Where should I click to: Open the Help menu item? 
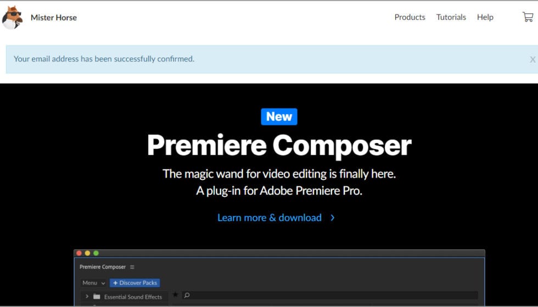pyautogui.click(x=485, y=17)
